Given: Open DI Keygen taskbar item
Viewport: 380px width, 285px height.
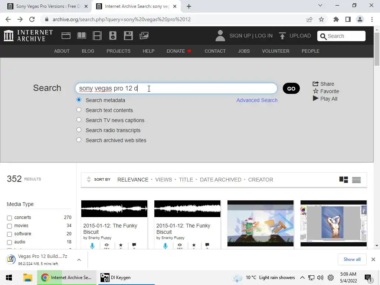Looking at the screenshot, I should coord(125,278).
